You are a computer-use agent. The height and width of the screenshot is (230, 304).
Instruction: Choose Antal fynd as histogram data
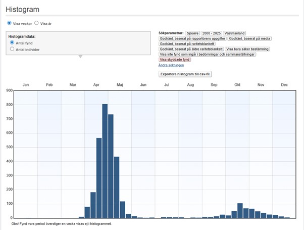13,43
